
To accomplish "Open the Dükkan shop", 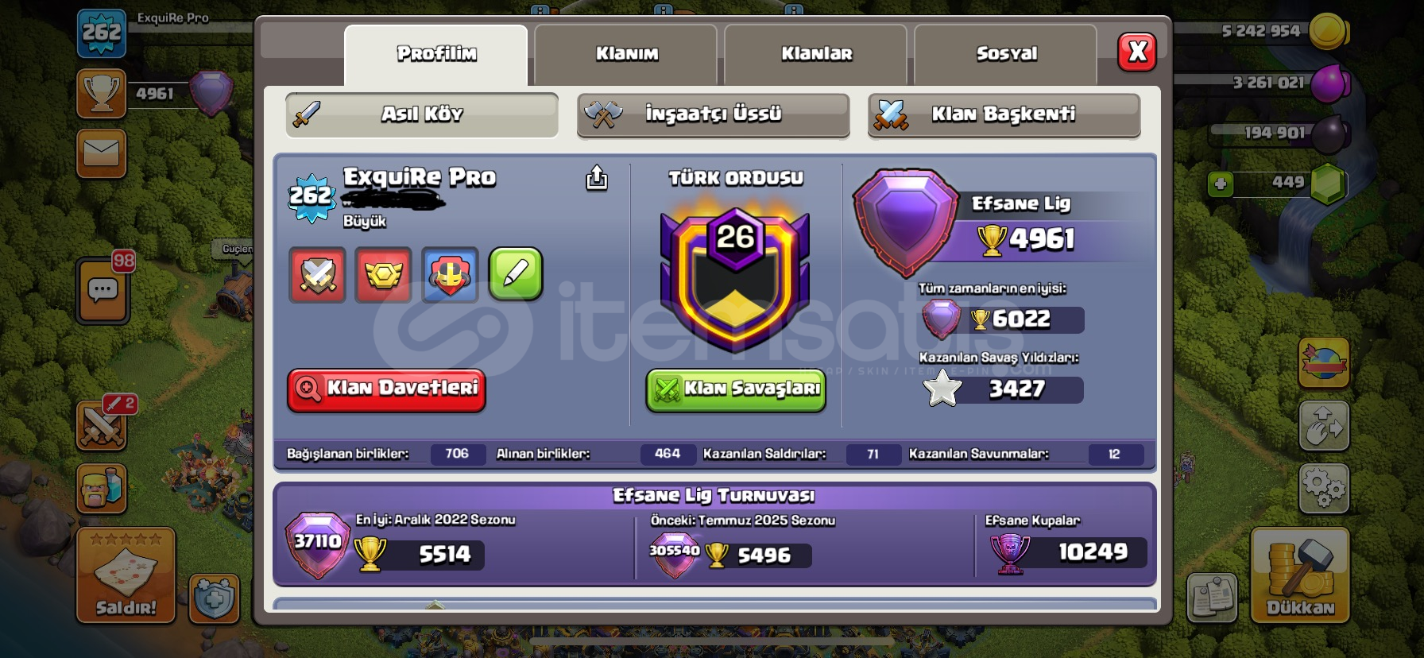I will pos(1300,575).
